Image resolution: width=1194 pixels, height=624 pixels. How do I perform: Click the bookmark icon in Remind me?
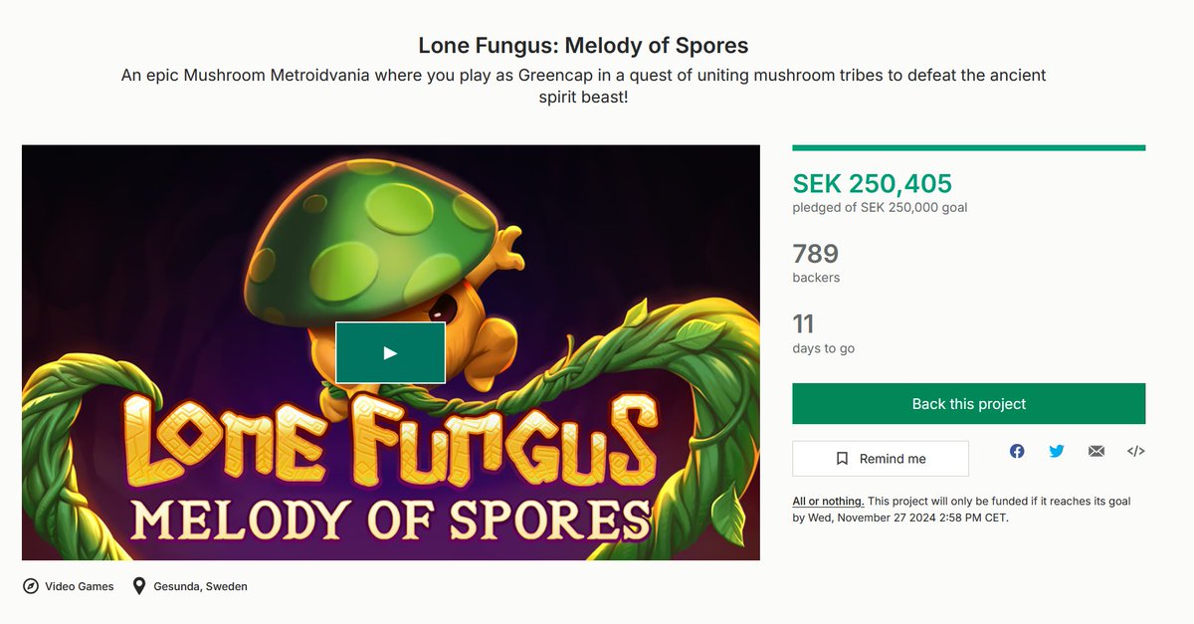pos(842,459)
